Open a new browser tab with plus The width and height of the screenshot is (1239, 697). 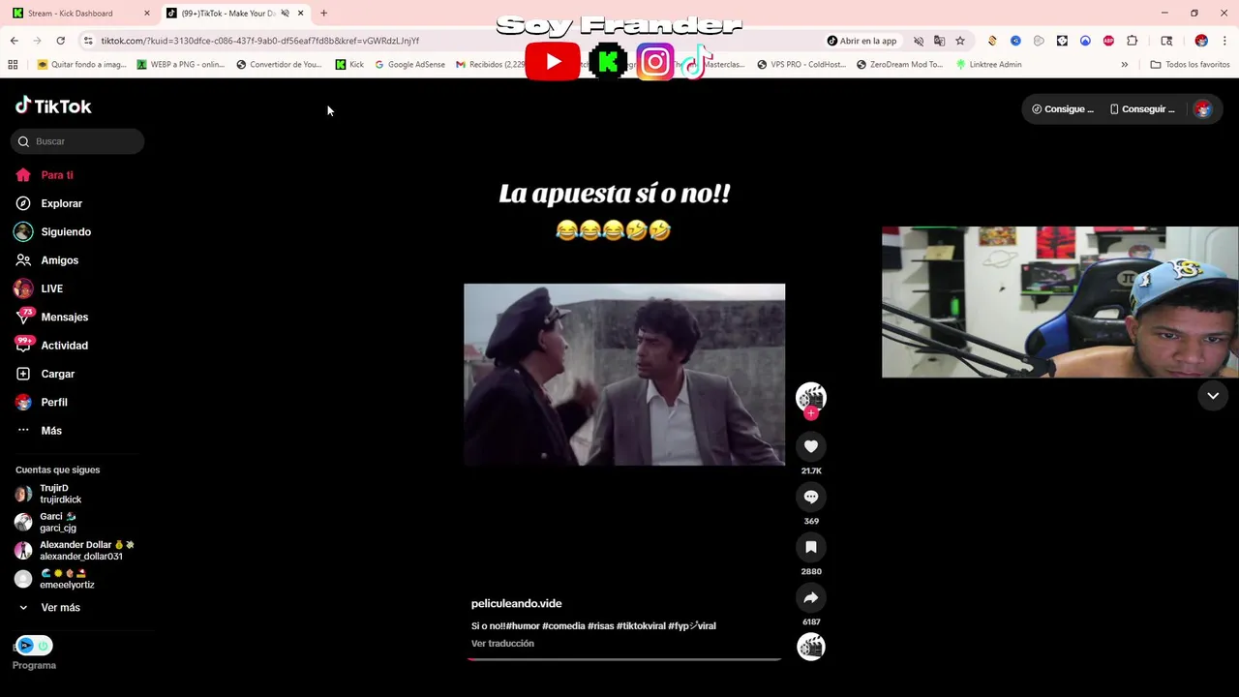(323, 14)
